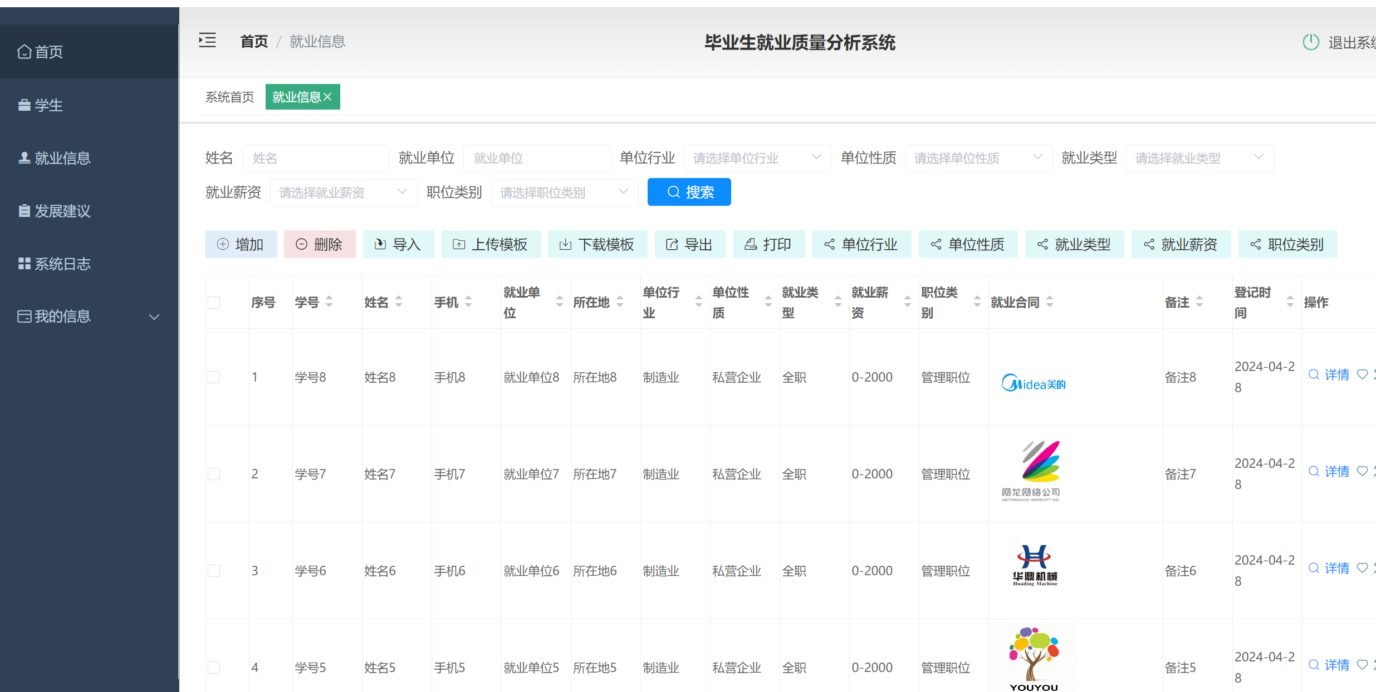Click the 导出 export tool
The height and width of the screenshot is (692, 1376).
click(x=690, y=244)
